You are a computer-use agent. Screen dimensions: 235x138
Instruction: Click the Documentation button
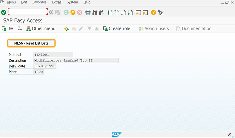click(x=194, y=29)
